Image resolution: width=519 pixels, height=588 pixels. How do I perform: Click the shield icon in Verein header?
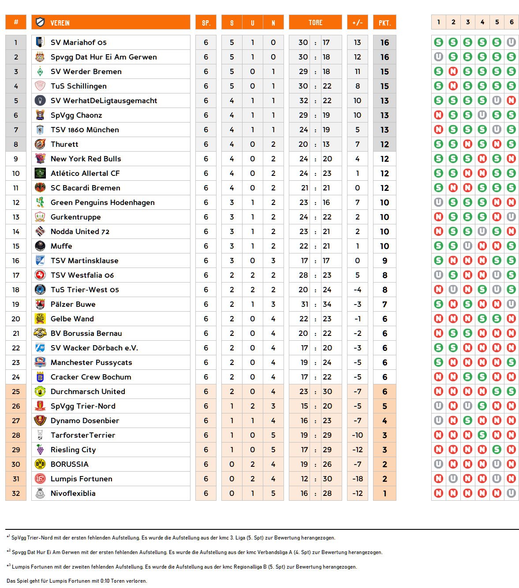pyautogui.click(x=41, y=22)
